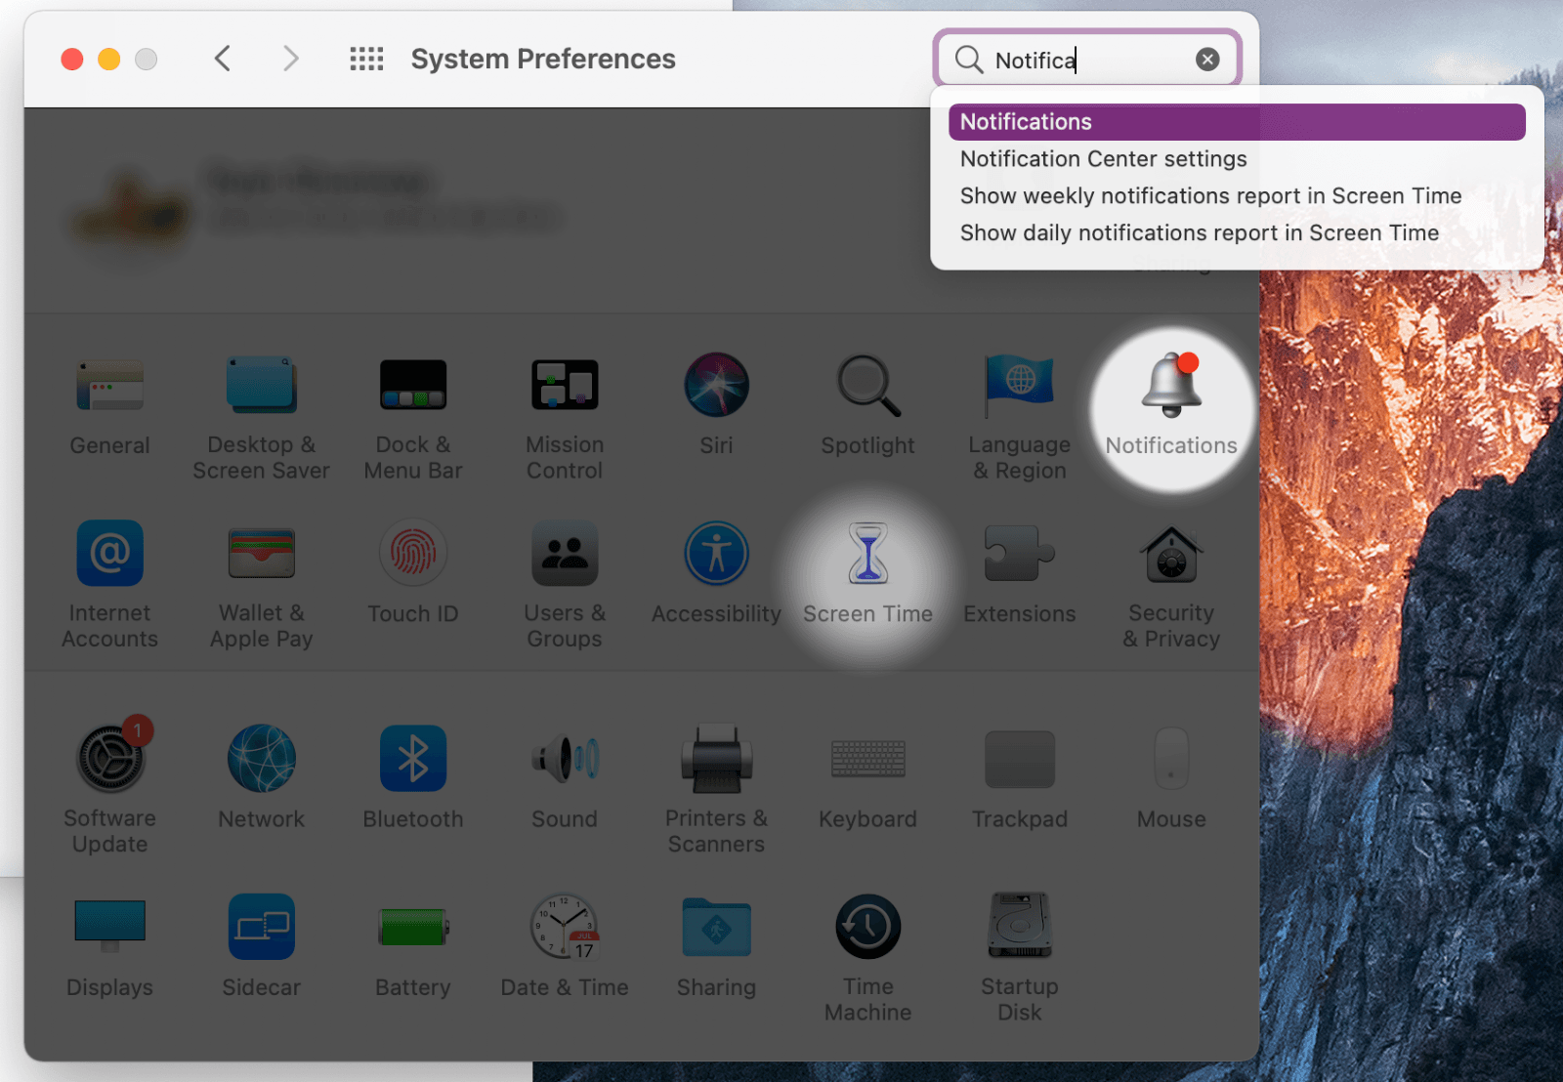Open Dock & Menu Bar preferences

[413, 385]
